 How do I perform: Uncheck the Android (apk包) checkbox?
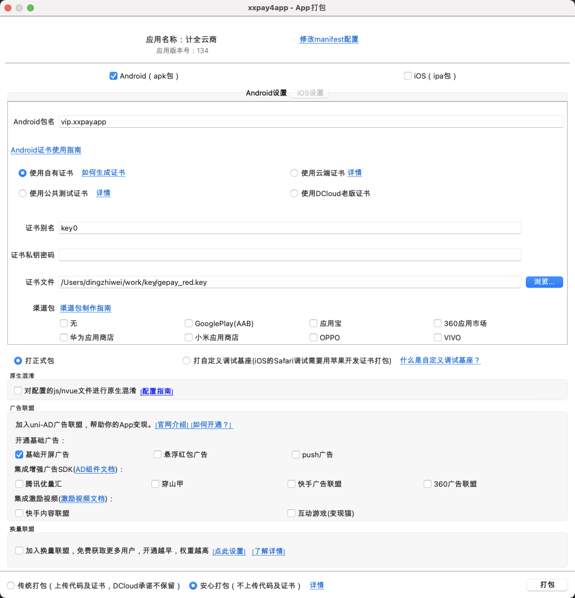(x=114, y=76)
